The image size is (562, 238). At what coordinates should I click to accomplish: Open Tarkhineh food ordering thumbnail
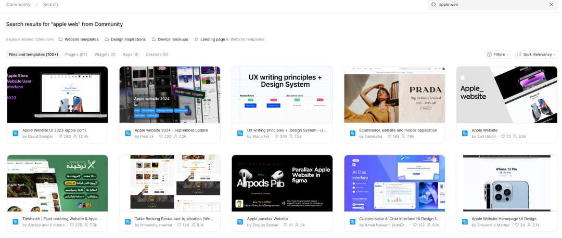click(x=57, y=183)
